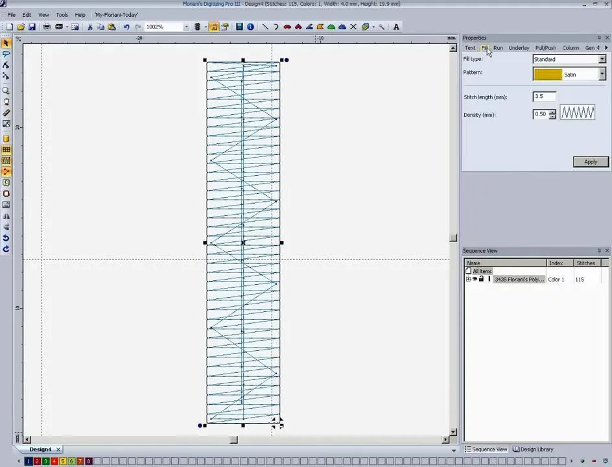Image resolution: width=612 pixels, height=467 pixels.
Task: Click the Stitch length input field
Action: click(x=544, y=97)
